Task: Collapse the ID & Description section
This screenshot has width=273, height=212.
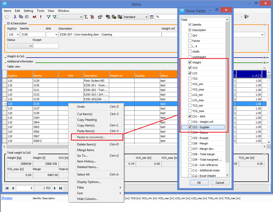Action: point(265,25)
